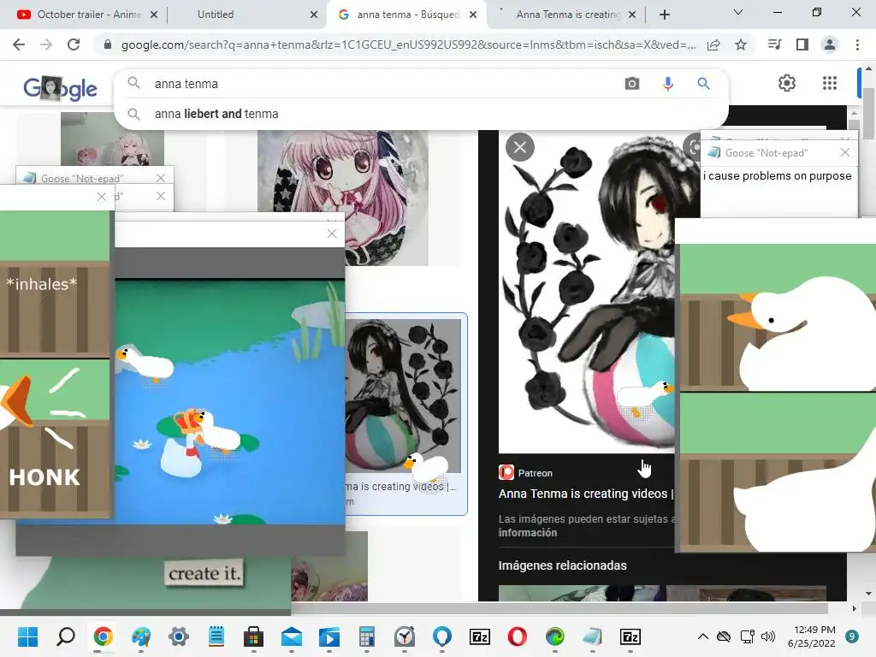Go to Google home via the logo
Image resolution: width=876 pixels, height=657 pixels.
61,88
